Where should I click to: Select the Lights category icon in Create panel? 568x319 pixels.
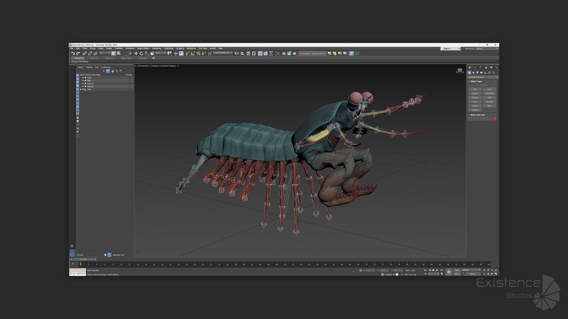[477, 73]
